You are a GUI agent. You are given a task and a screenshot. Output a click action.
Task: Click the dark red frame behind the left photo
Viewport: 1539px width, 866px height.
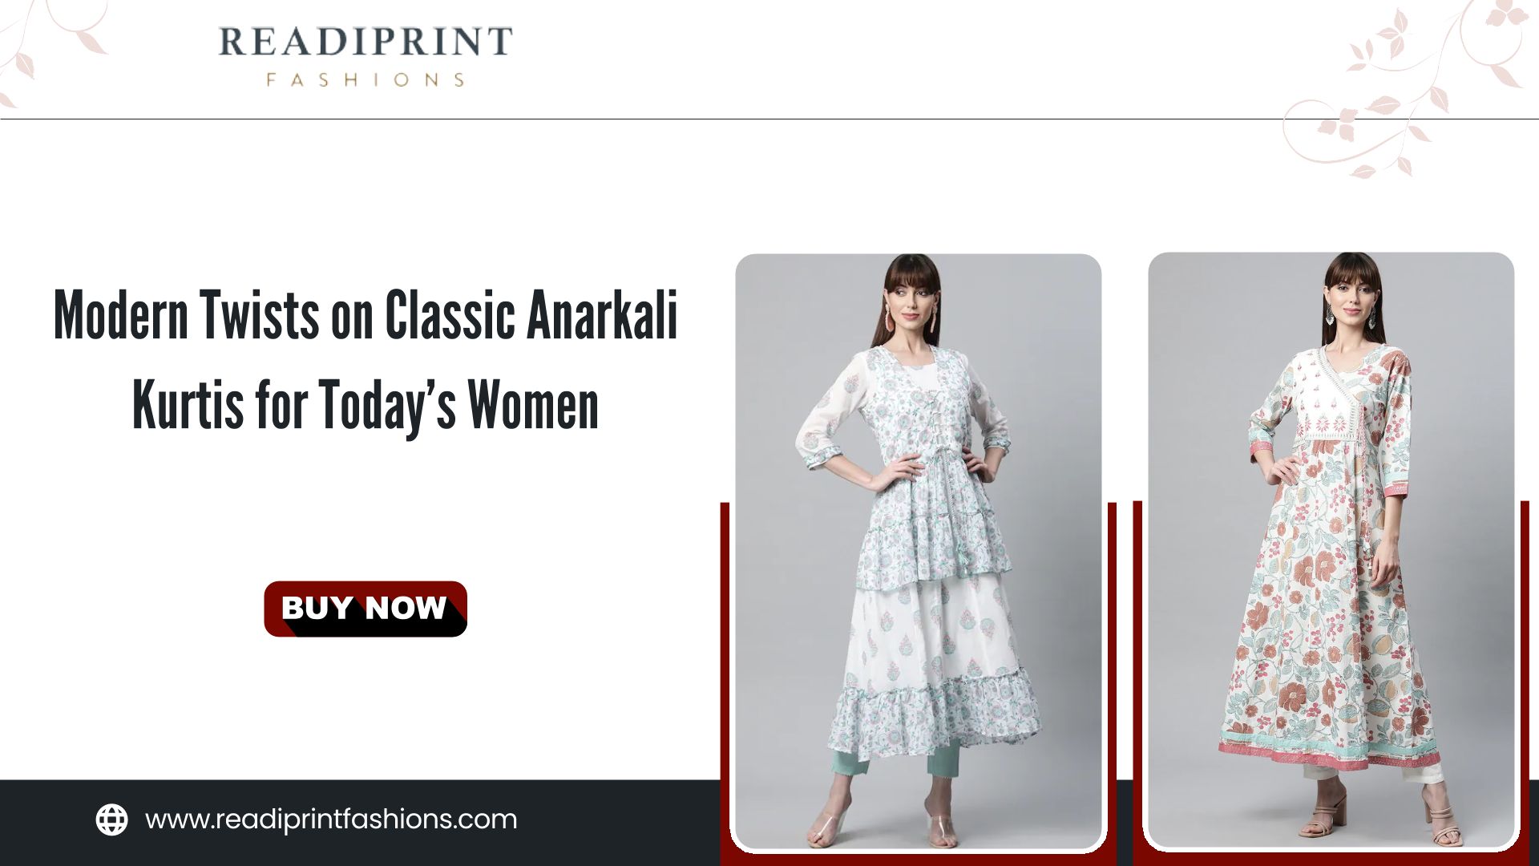coord(725,682)
